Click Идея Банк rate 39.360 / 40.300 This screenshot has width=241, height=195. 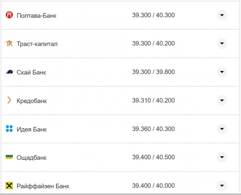153,129
